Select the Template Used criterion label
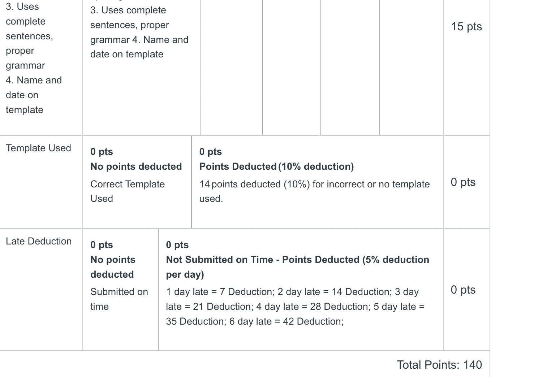The height and width of the screenshot is (377, 547). coord(38,148)
